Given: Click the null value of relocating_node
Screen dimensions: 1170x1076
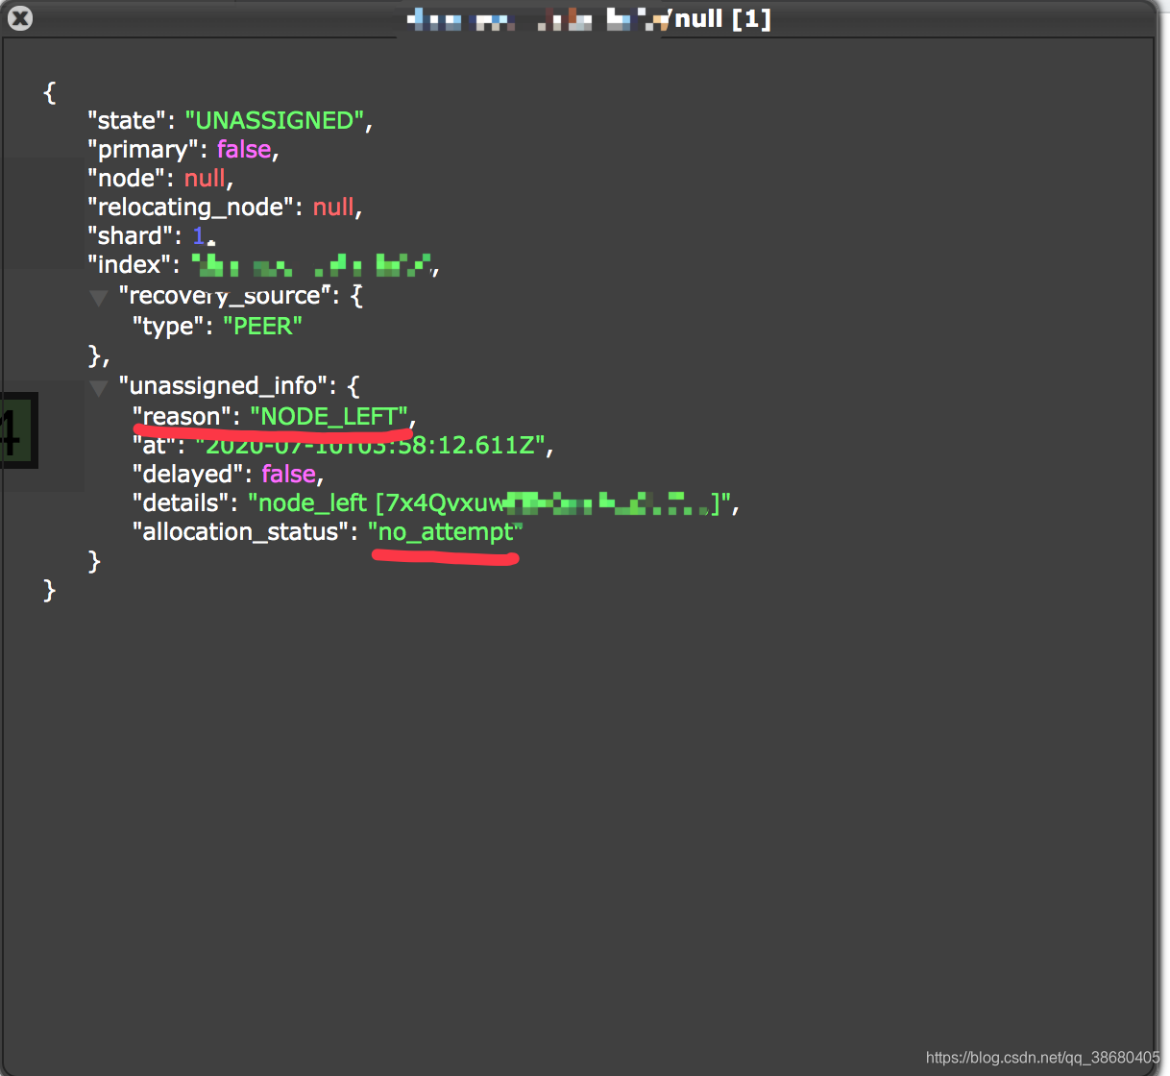Looking at the screenshot, I should click(x=332, y=207).
